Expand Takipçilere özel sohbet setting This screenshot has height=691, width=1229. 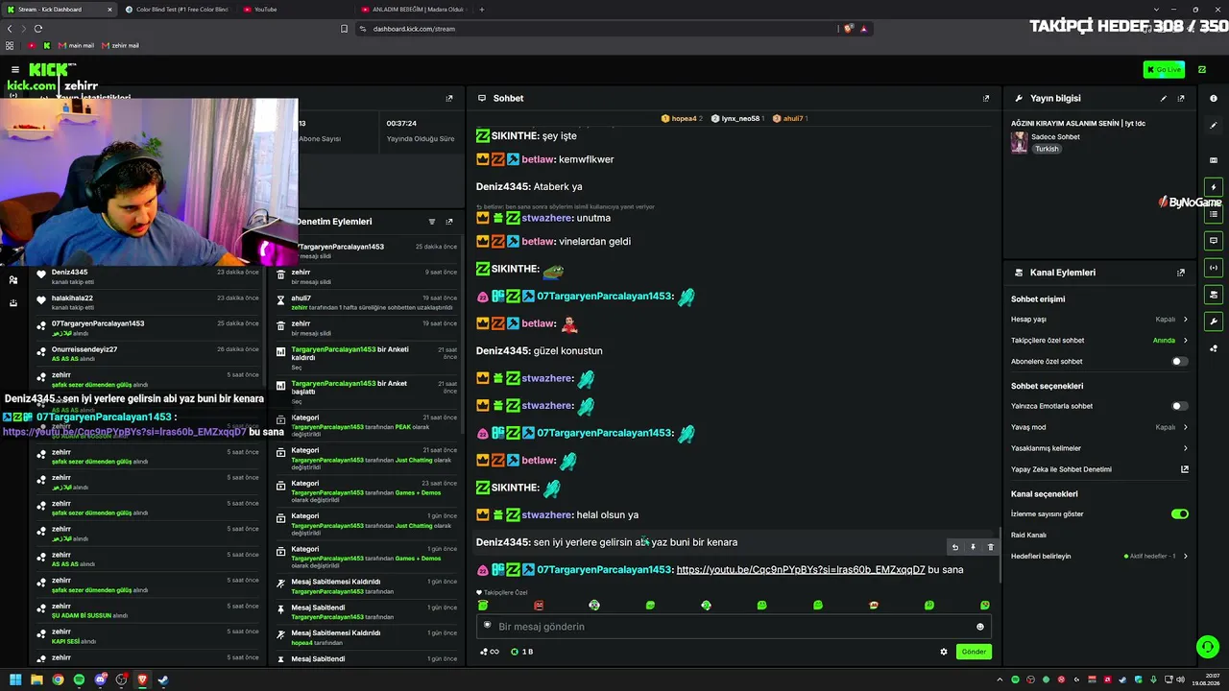pyautogui.click(x=1099, y=341)
